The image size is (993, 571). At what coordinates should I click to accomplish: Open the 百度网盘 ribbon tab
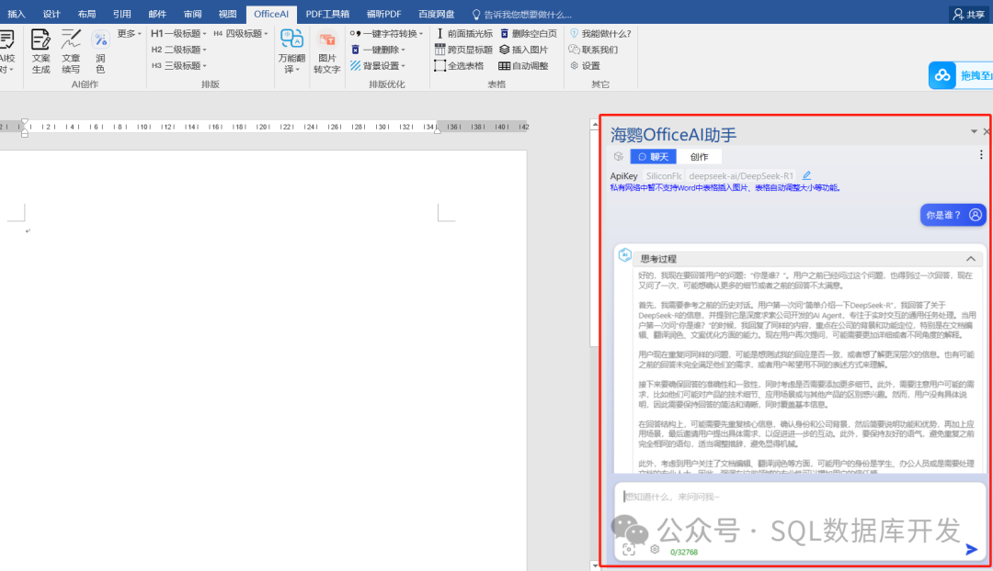437,14
